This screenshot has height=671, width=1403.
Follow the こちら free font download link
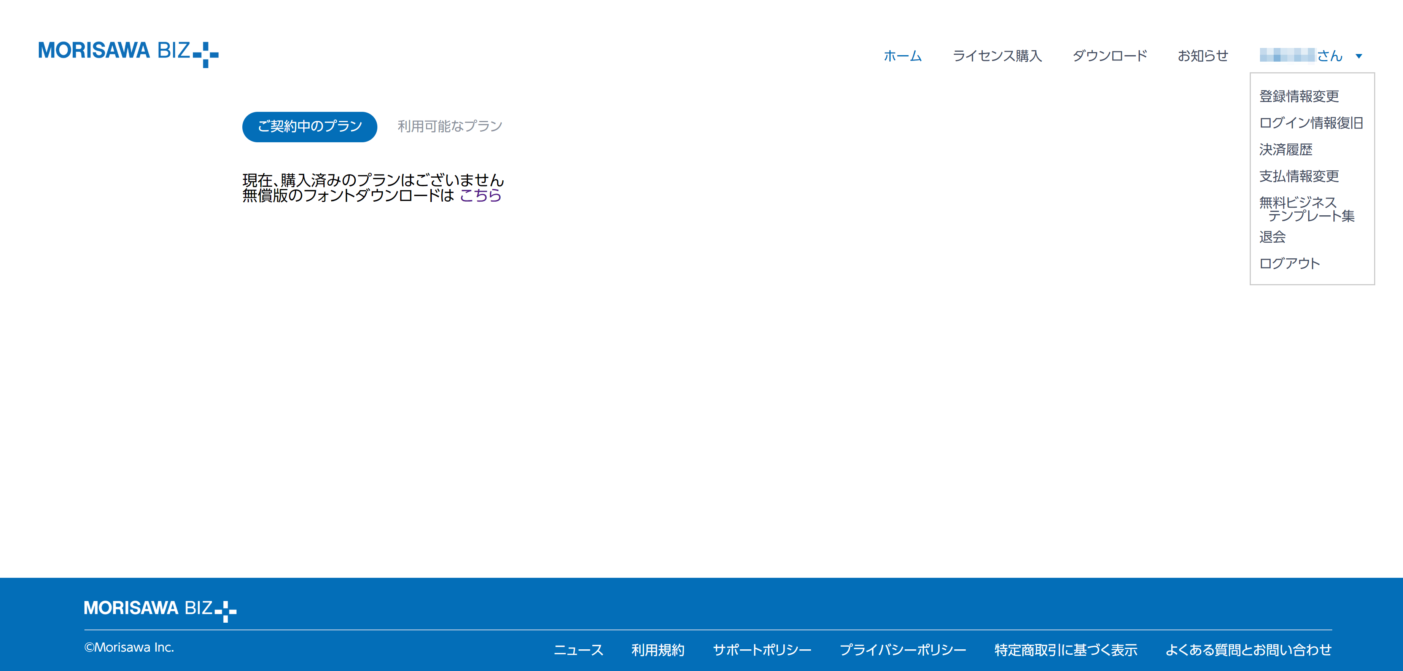pos(480,196)
